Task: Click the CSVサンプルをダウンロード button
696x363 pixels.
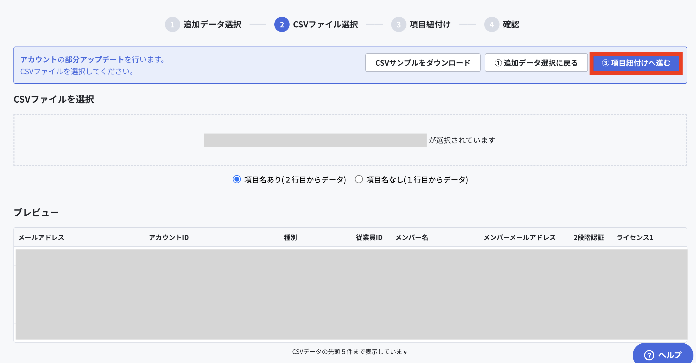Action: 422,63
